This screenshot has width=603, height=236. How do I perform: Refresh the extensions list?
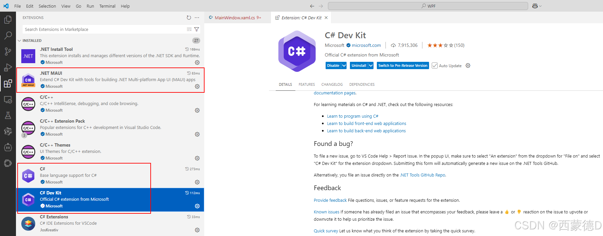[x=189, y=18]
